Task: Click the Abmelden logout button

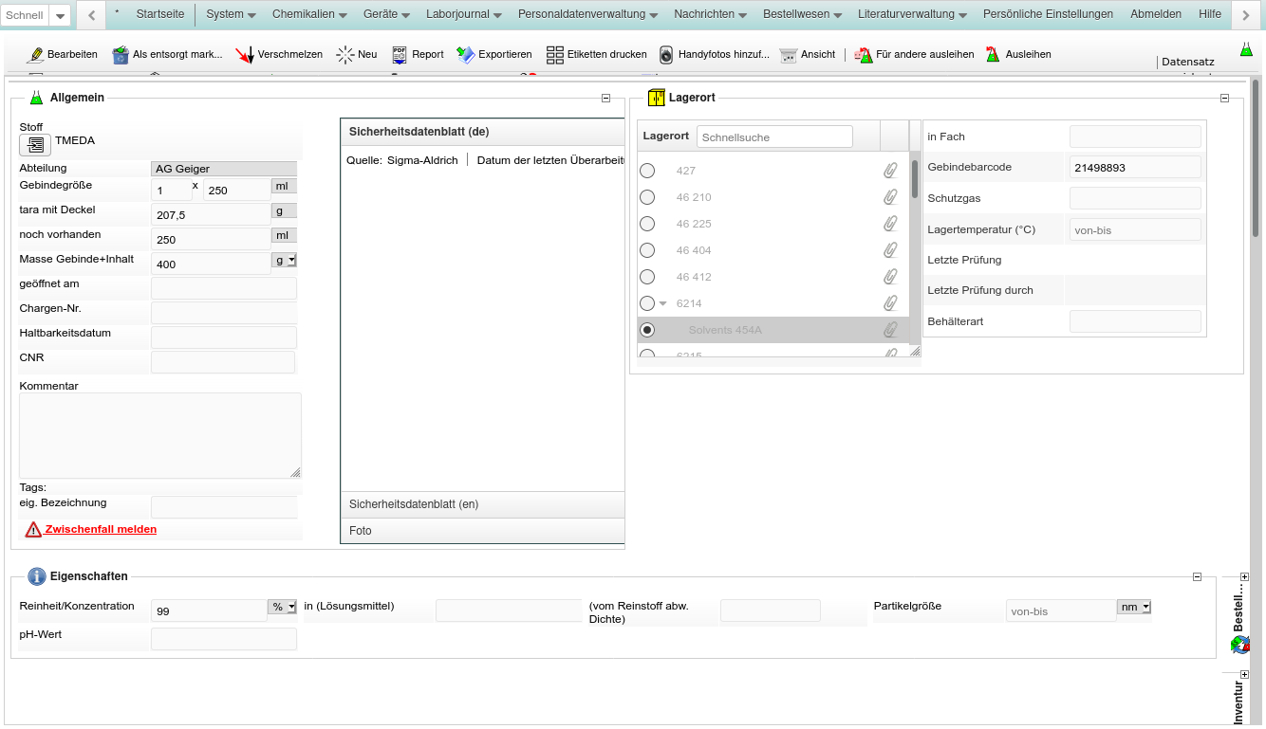Action: pyautogui.click(x=1155, y=14)
